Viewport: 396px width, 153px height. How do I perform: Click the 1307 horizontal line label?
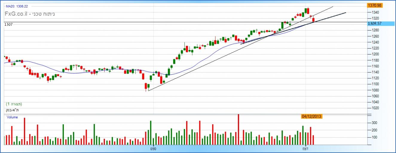pyautogui.click(x=8, y=25)
